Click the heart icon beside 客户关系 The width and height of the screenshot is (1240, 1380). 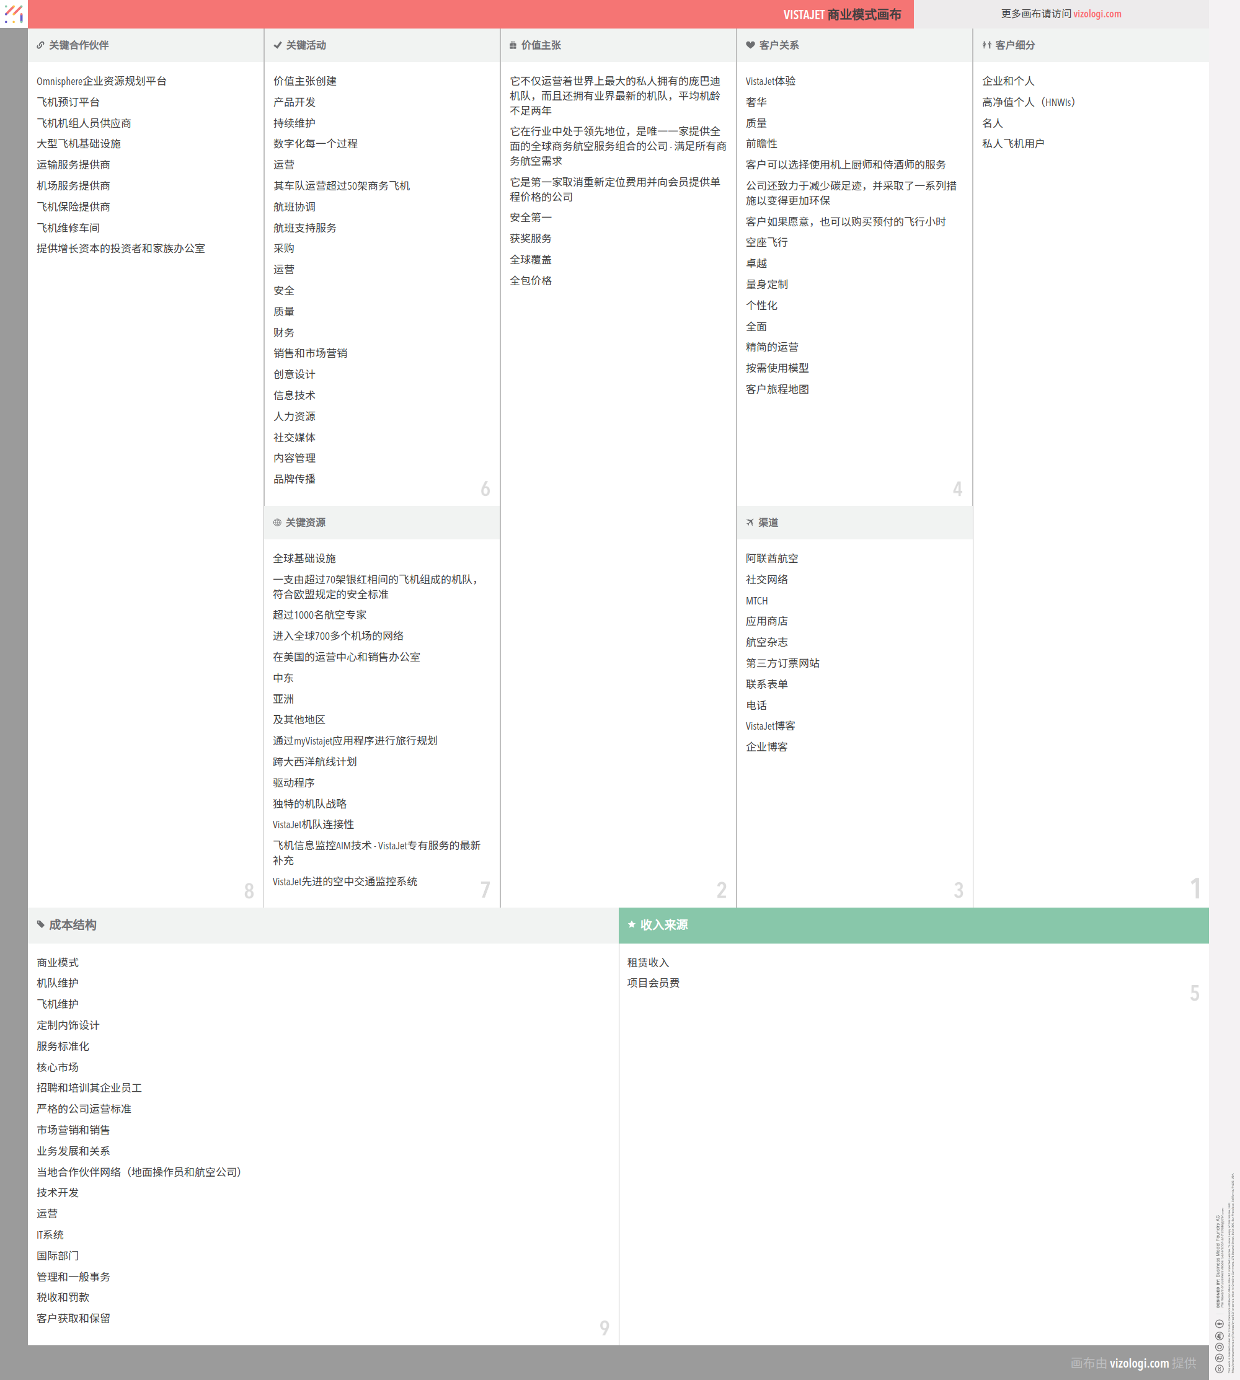750,46
